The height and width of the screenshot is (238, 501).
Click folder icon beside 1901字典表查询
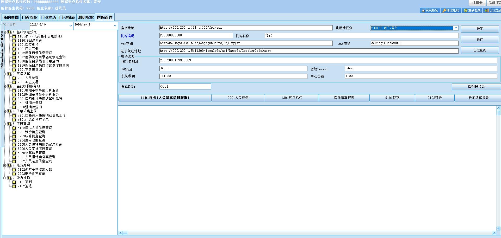point(14,70)
